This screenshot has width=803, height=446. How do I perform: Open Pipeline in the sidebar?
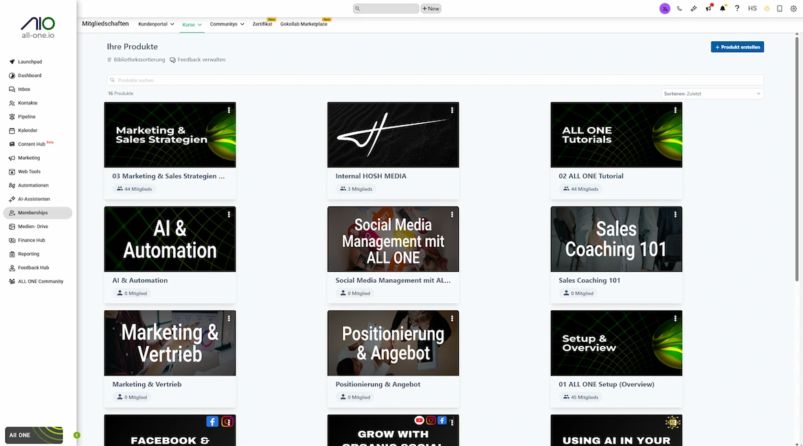[x=27, y=117]
